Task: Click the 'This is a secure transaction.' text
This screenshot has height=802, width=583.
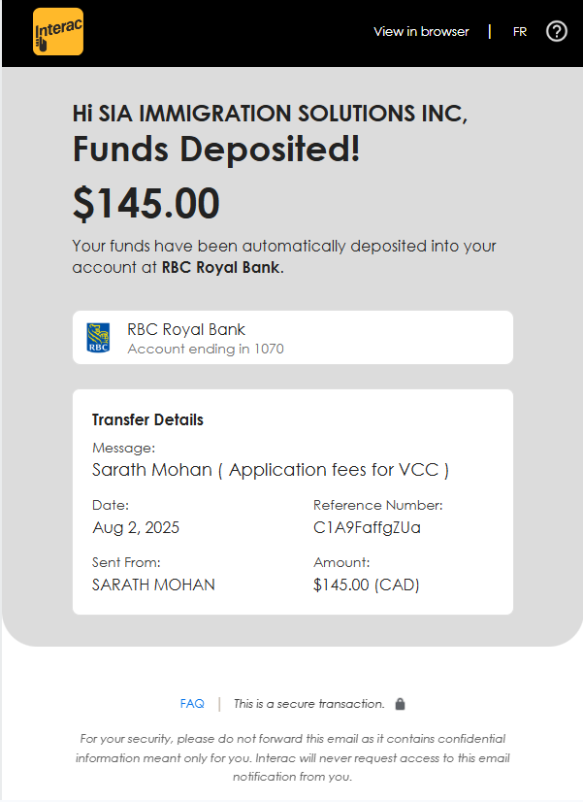Action: click(x=308, y=704)
